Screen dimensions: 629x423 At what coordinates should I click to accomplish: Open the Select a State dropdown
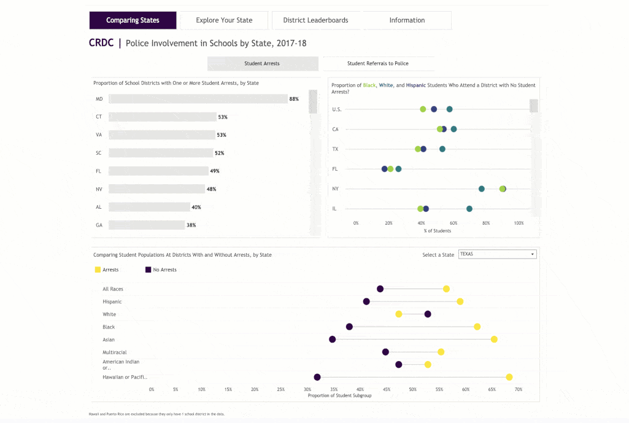tap(497, 254)
